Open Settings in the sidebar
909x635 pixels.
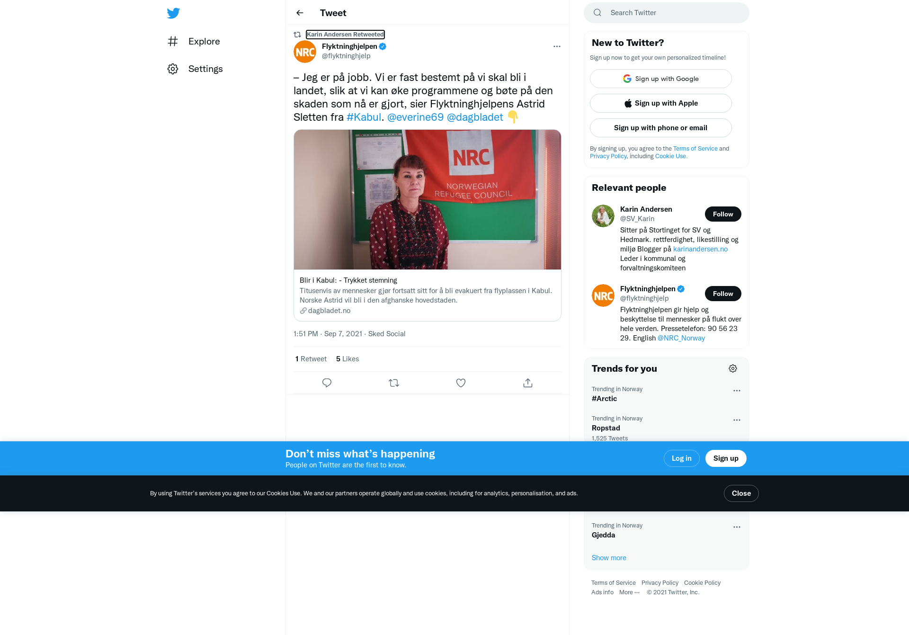coord(195,69)
